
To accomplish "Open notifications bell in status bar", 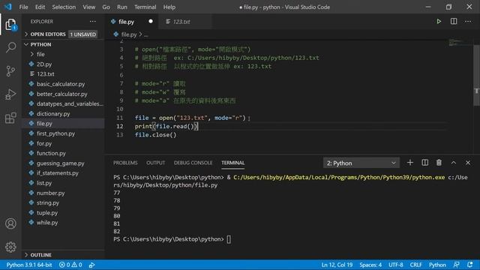I will point(470,265).
